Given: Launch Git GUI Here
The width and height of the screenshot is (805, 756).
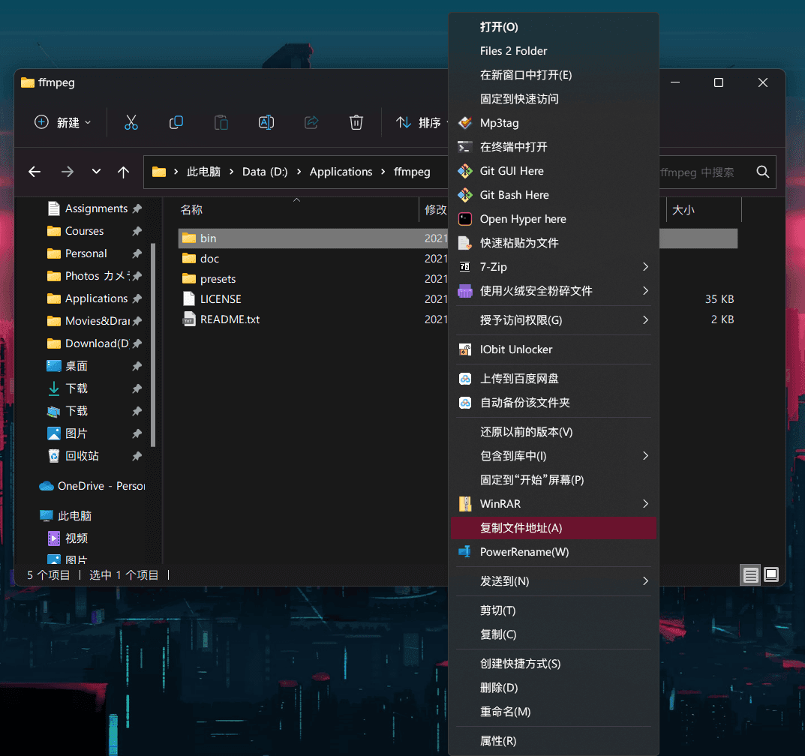Looking at the screenshot, I should click(x=554, y=171).
